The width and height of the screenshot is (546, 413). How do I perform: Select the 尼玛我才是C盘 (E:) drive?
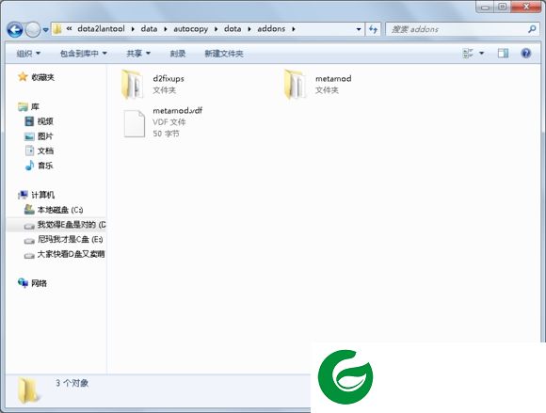[71, 239]
